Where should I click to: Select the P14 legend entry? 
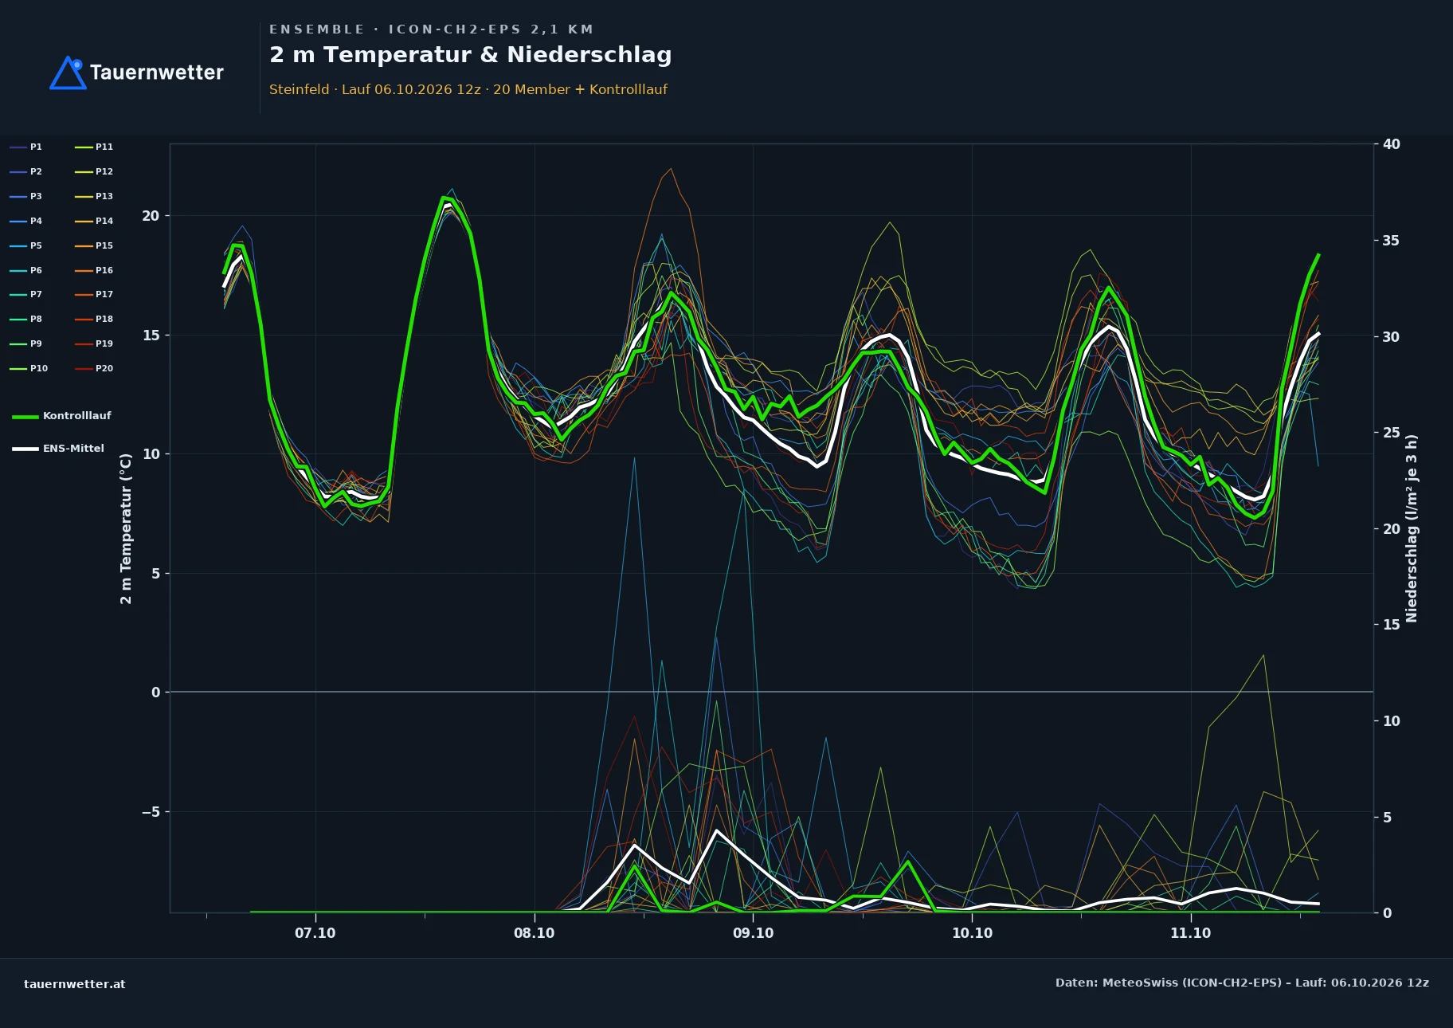coord(94,221)
